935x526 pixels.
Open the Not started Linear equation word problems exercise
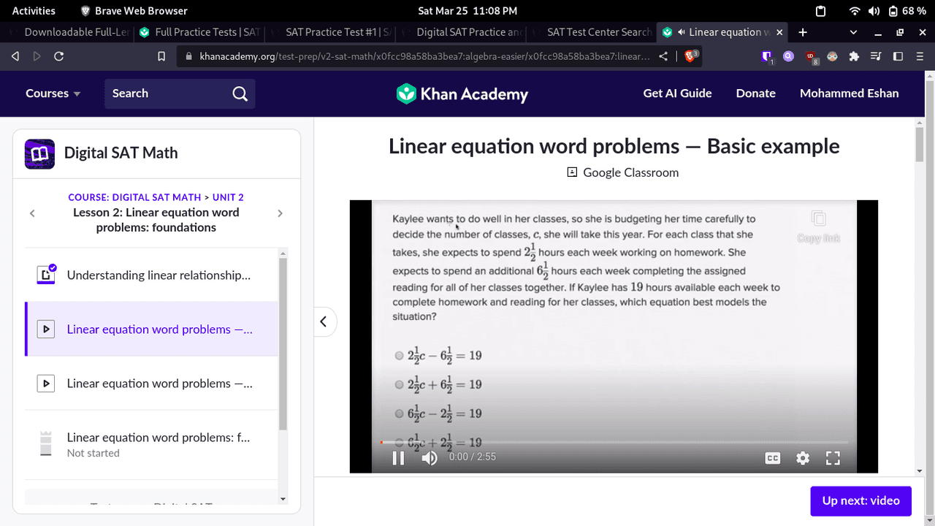(152, 444)
